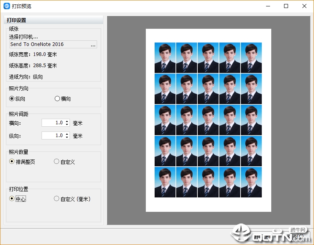
Task: Click the 纵向 spacing value field
Action: point(53,135)
